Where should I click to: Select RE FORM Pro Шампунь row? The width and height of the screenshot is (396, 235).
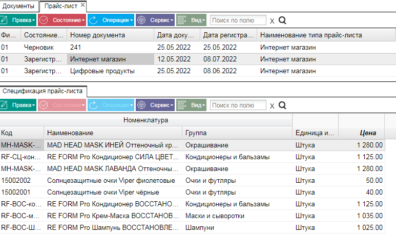pyautogui.click(x=193, y=228)
